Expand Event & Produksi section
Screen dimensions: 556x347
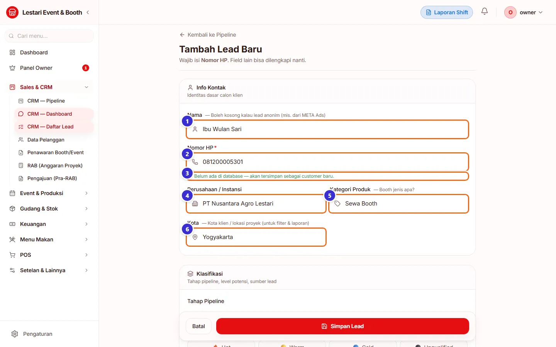pyautogui.click(x=49, y=193)
